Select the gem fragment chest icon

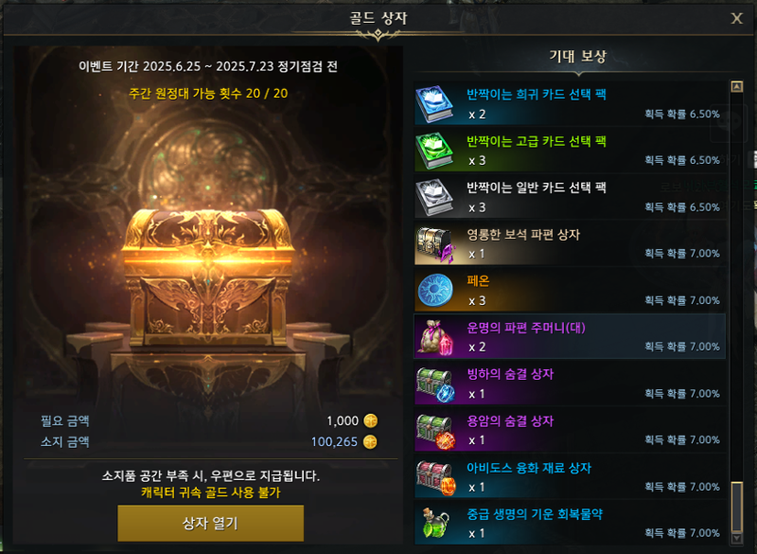click(434, 244)
